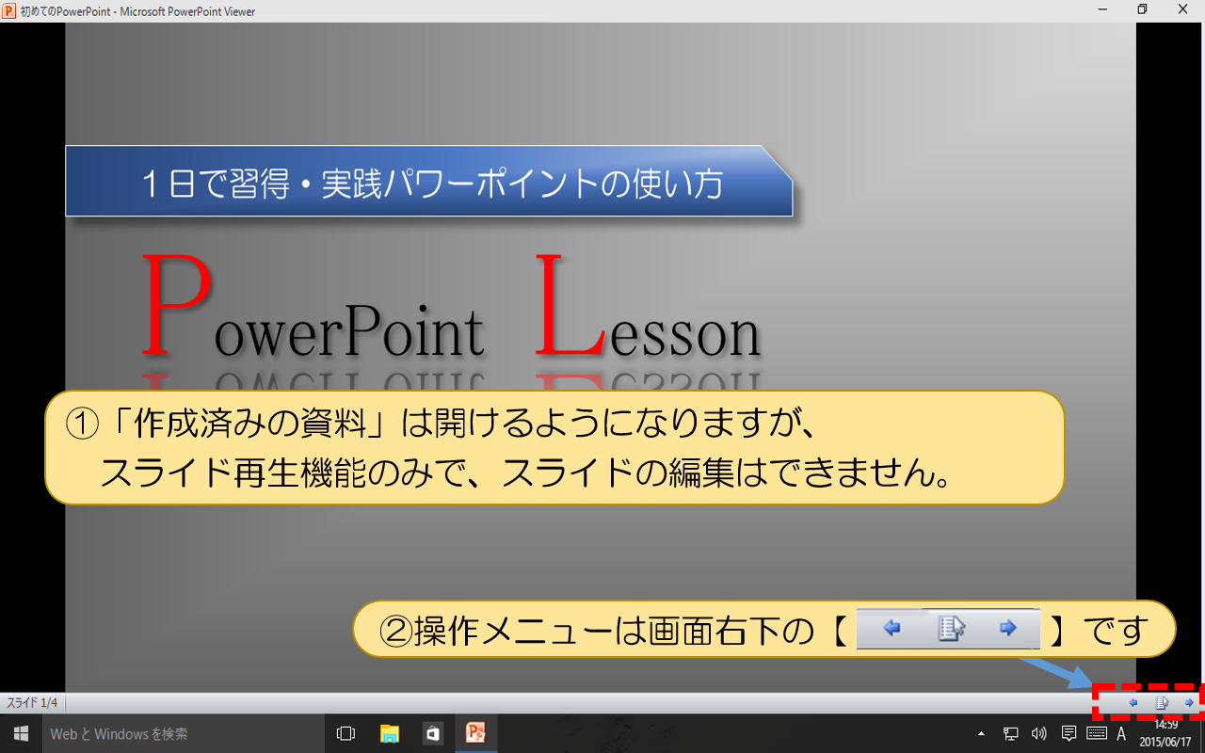Open the Action Center notifications icon
1205x753 pixels.
tap(1068, 733)
